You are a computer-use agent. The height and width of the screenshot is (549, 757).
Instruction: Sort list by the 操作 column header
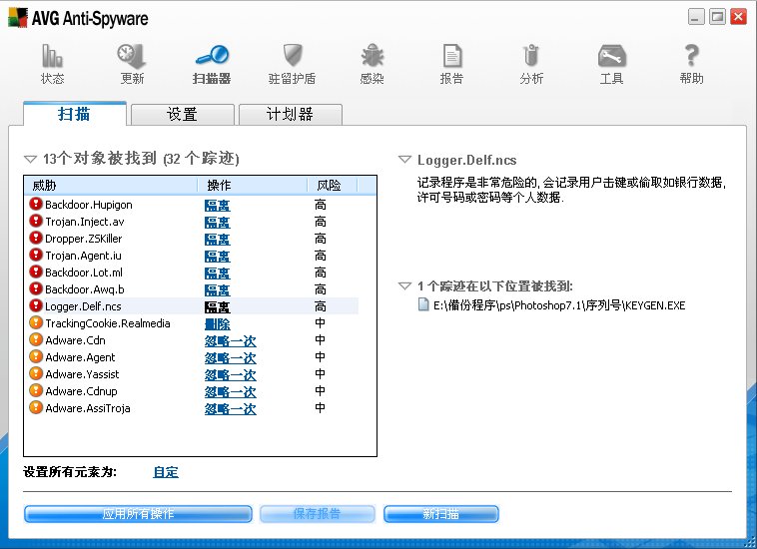[x=252, y=186]
